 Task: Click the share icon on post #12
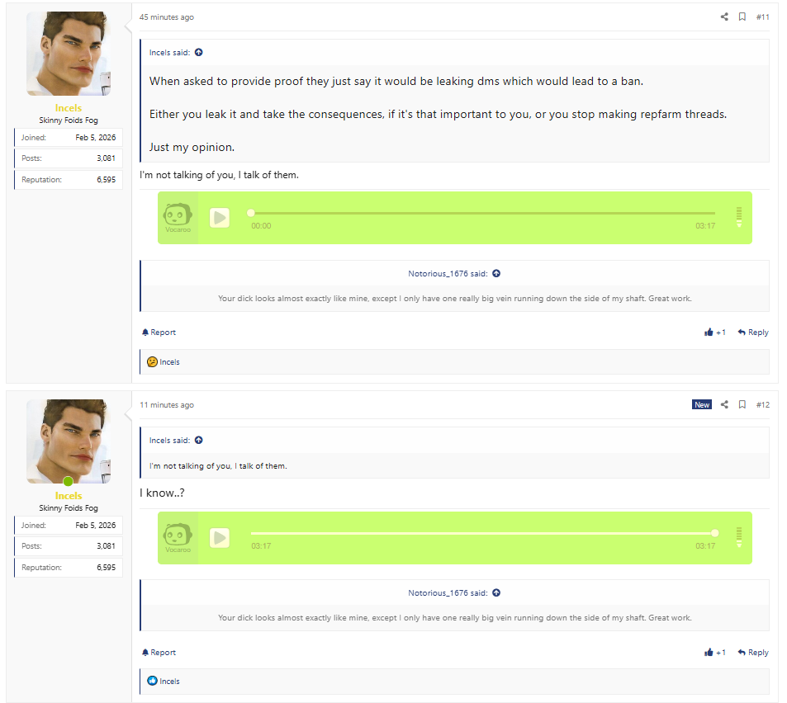(724, 404)
